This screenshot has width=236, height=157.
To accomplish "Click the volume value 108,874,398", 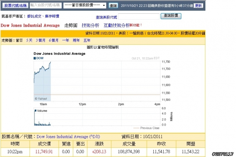I will [x=129, y=151].
